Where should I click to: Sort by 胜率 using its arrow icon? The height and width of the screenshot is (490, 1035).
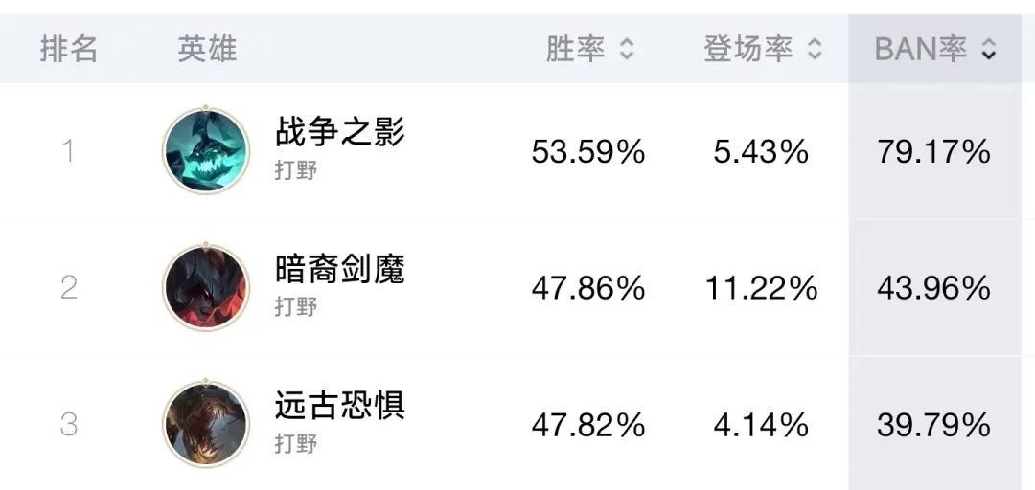coord(627,50)
